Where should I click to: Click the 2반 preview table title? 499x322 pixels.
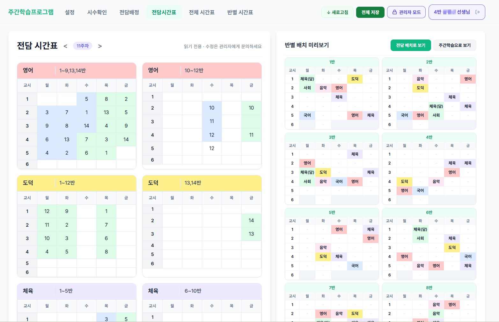(429, 62)
